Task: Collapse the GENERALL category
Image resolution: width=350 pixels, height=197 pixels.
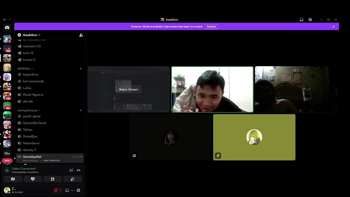Action: click(x=26, y=69)
